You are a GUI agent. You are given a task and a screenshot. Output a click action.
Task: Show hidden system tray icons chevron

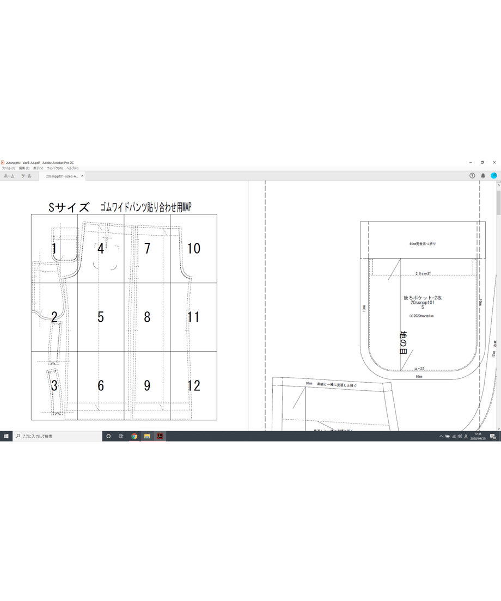click(x=441, y=436)
